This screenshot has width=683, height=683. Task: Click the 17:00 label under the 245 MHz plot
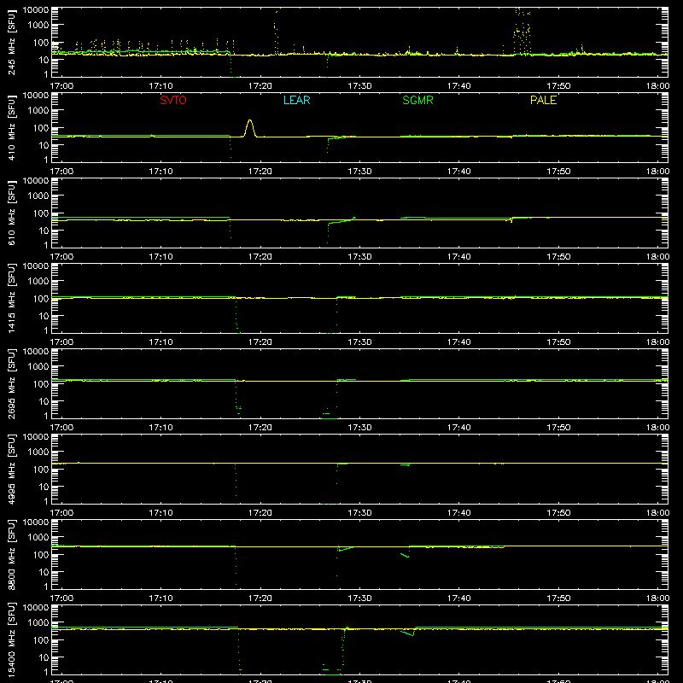coord(61,86)
